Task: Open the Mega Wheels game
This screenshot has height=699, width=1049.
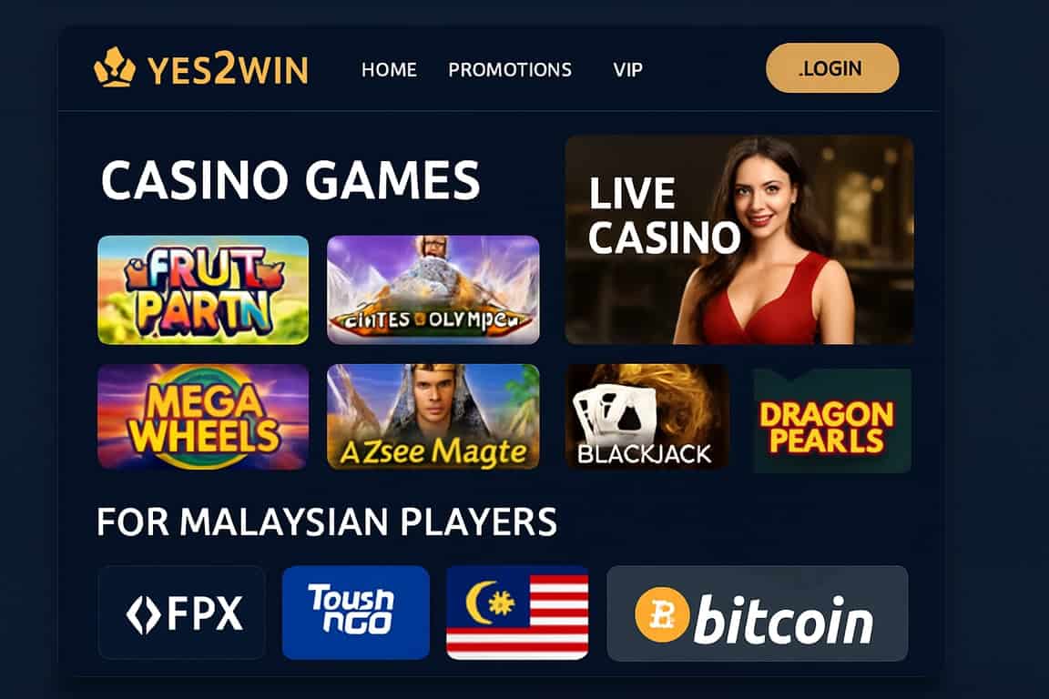Action: pyautogui.click(x=203, y=417)
